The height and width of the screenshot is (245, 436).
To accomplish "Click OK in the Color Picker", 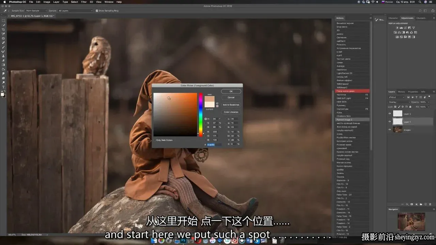I will pos(231,91).
